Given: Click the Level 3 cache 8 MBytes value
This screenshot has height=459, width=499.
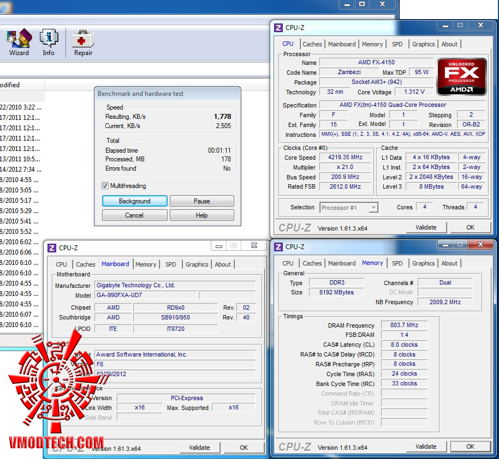Looking at the screenshot, I should (431, 186).
